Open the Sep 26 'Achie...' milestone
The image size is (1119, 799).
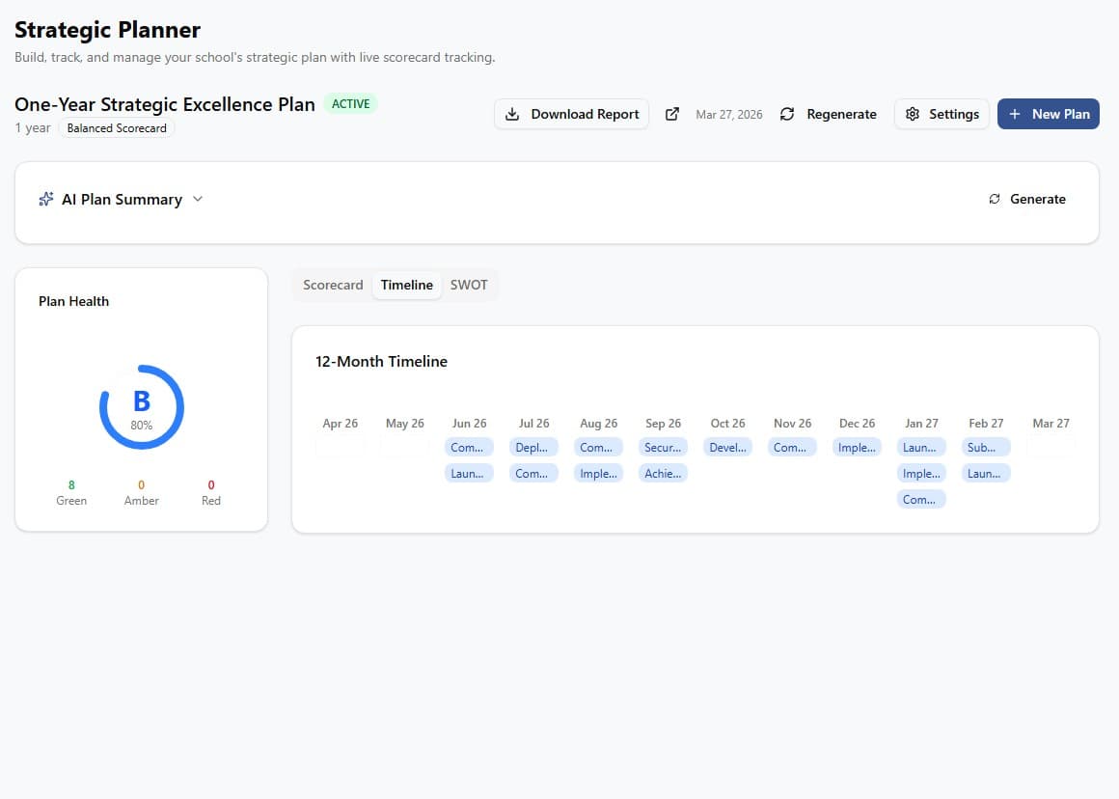point(663,474)
